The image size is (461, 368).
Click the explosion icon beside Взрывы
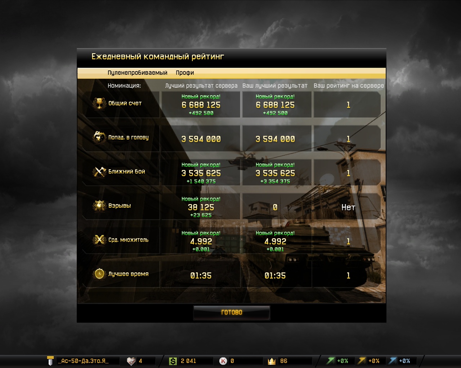(99, 206)
